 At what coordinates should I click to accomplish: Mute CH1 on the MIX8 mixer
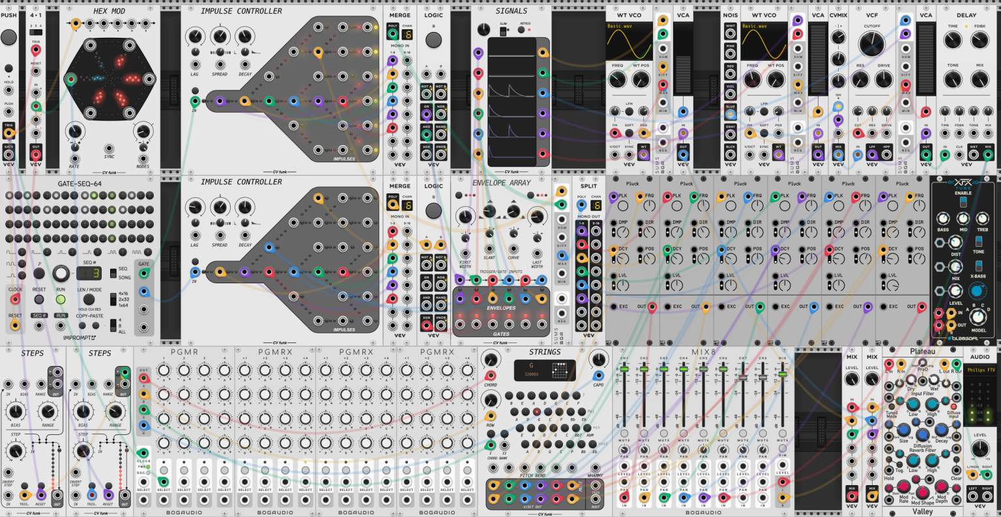pos(624,434)
